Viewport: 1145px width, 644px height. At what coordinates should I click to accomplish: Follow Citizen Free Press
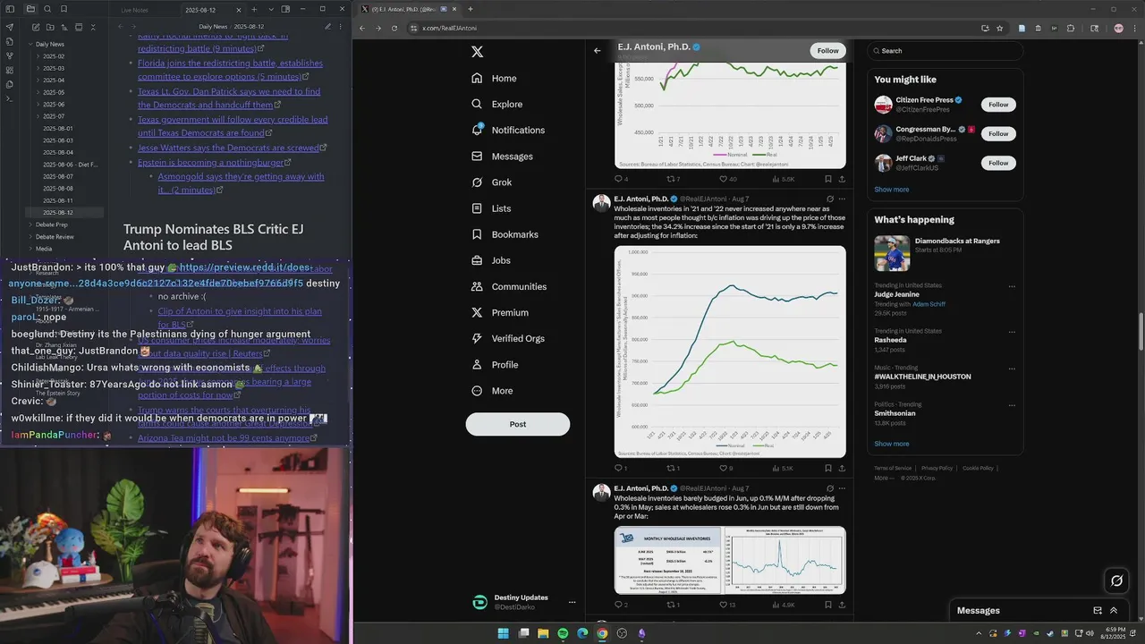998,105
